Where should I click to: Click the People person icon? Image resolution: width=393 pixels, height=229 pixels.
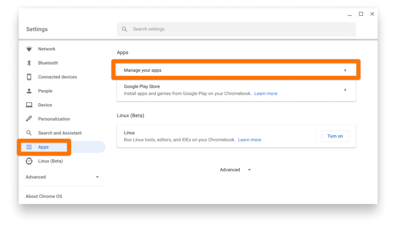click(29, 91)
